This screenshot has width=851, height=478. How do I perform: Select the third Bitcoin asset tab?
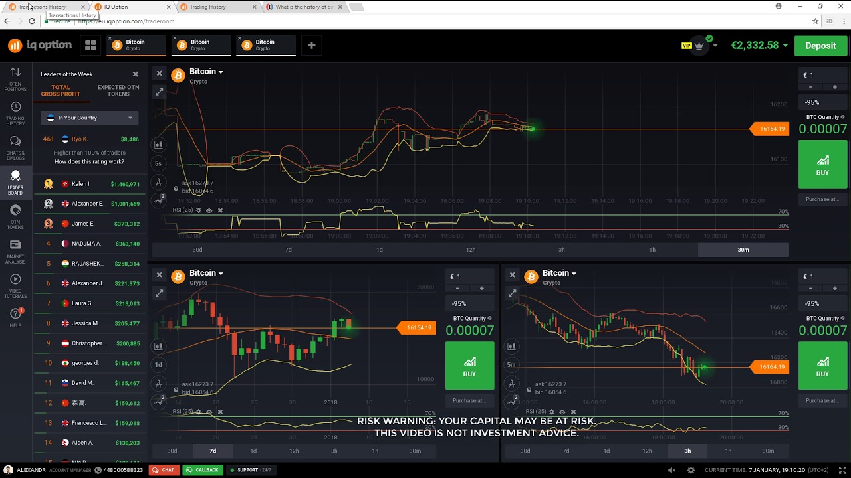point(265,45)
